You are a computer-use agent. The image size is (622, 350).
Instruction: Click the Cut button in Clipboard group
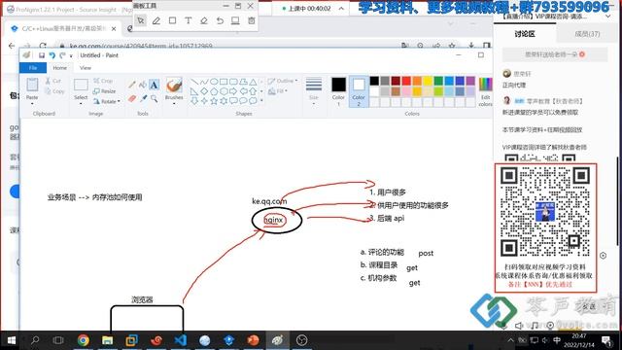point(52,81)
